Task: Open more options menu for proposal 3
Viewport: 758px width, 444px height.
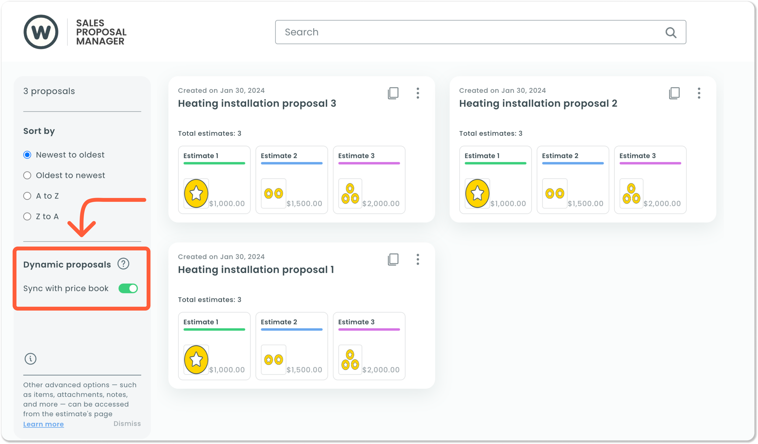Action: pos(417,93)
